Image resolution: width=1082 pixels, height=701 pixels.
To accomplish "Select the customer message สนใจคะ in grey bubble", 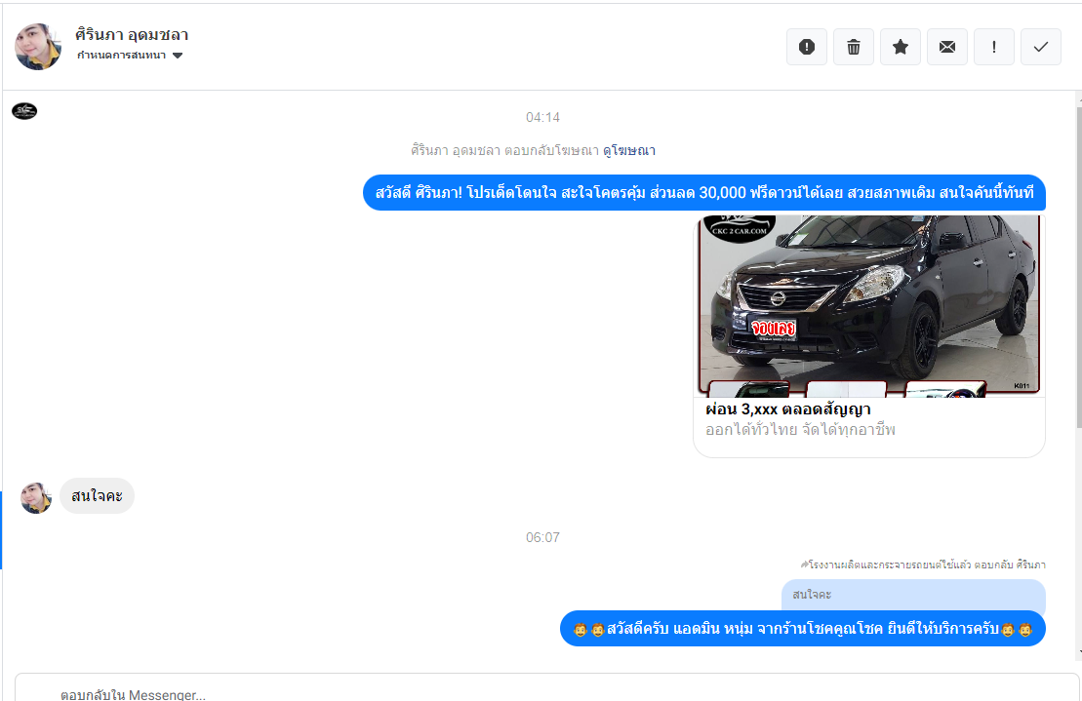I will tap(98, 495).
